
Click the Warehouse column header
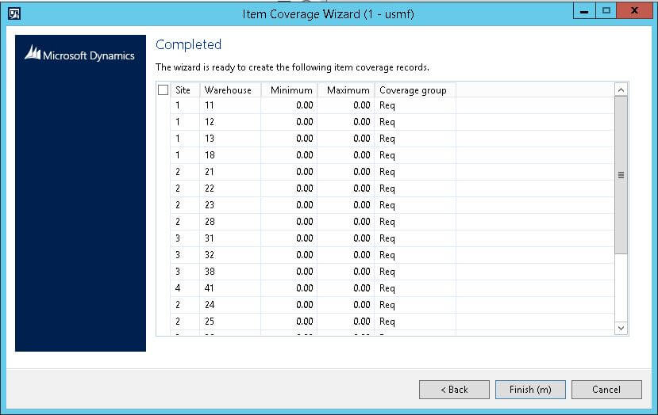229,90
